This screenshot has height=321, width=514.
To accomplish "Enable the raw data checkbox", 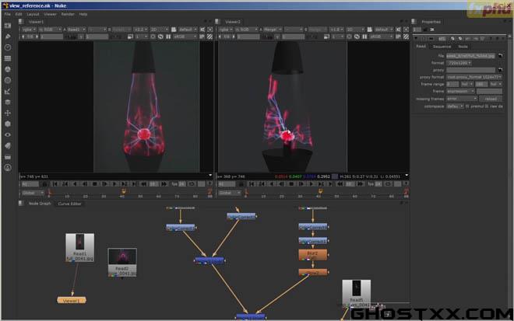I will click(487, 106).
